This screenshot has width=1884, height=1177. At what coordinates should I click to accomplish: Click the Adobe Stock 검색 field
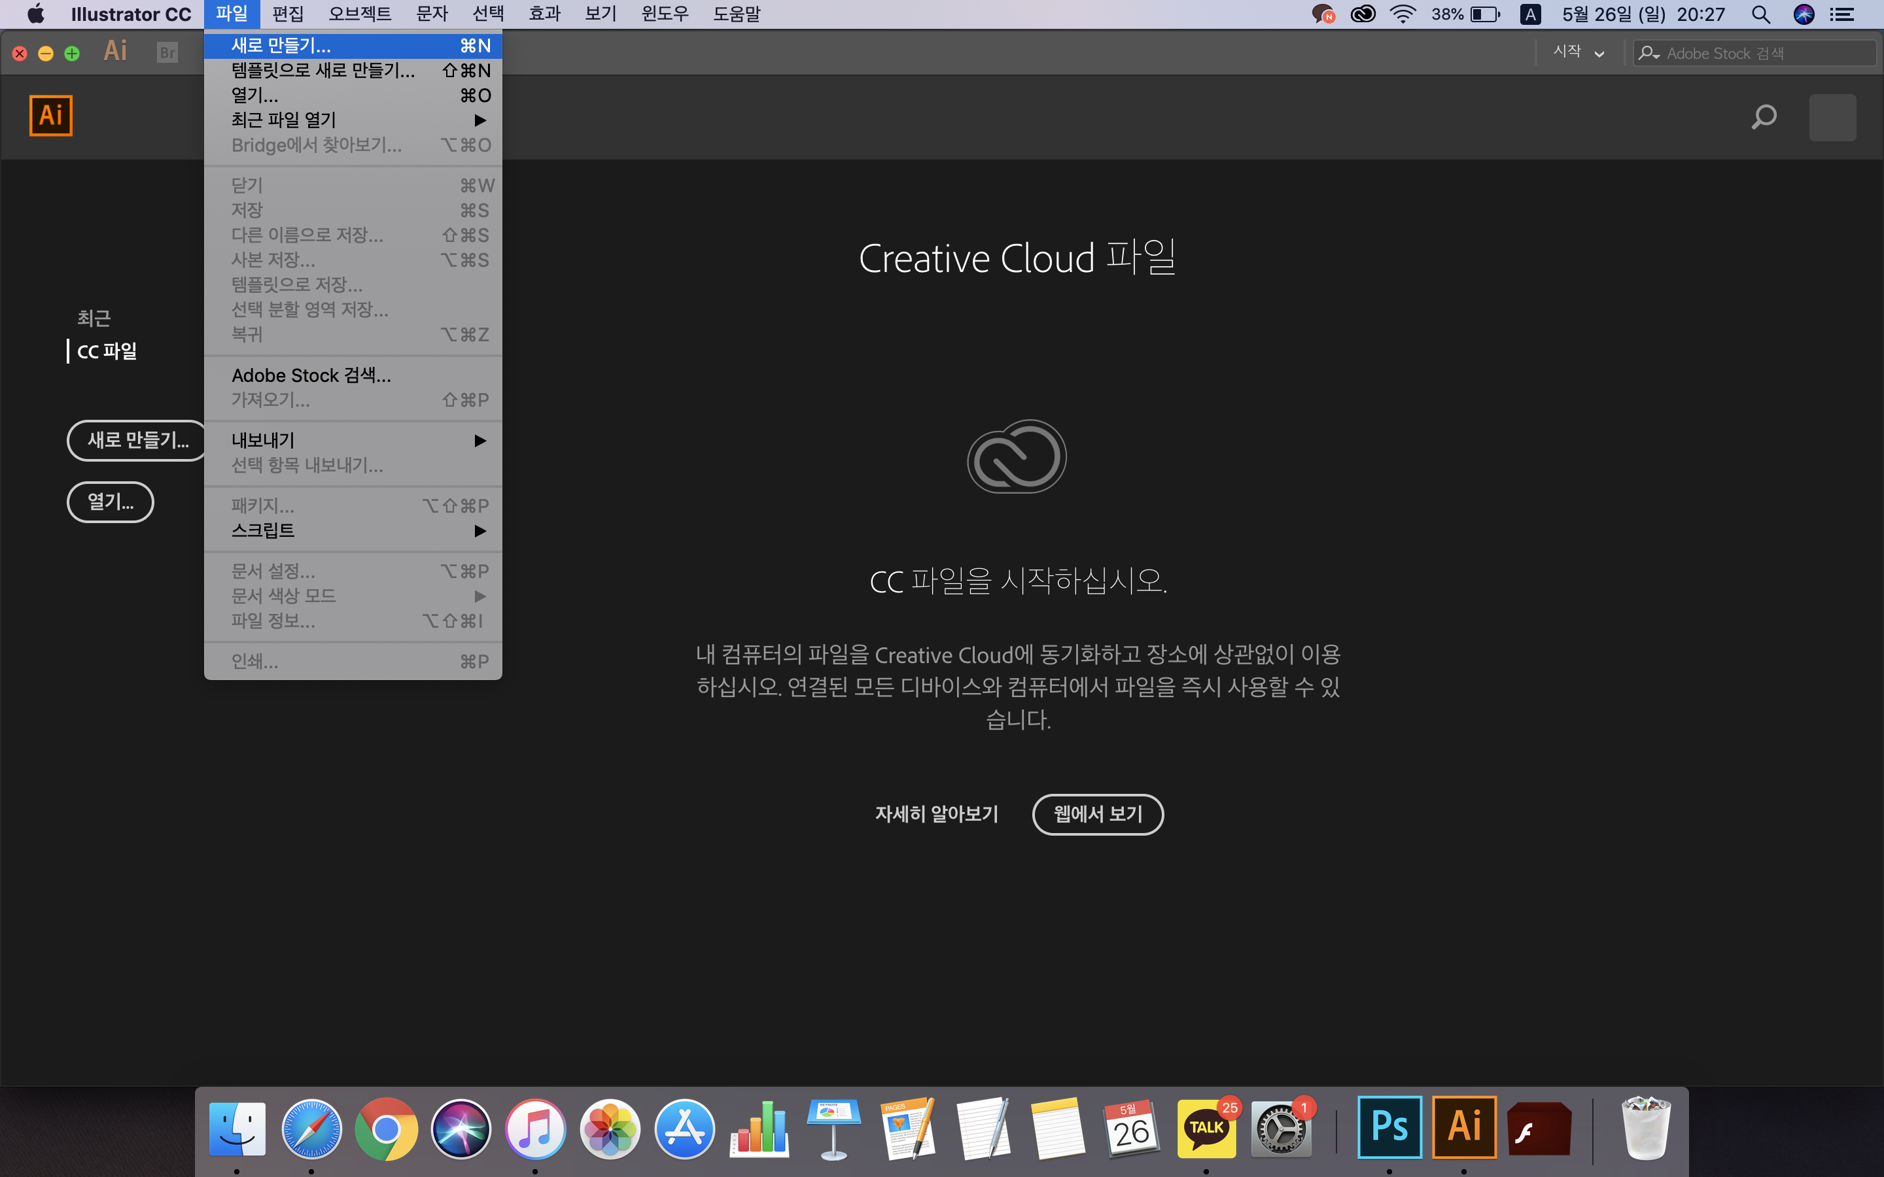pos(1754,53)
